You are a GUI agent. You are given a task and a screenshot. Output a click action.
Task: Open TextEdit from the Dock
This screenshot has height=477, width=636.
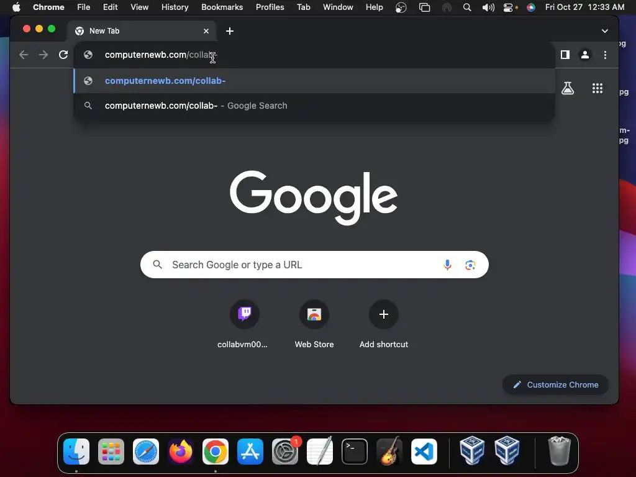pyautogui.click(x=320, y=452)
